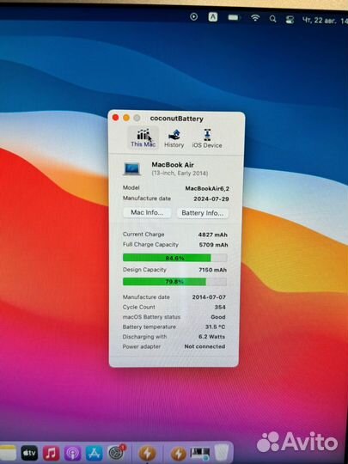348x464 pixels.
Task: Click the battery status value Good
Action: point(218,317)
